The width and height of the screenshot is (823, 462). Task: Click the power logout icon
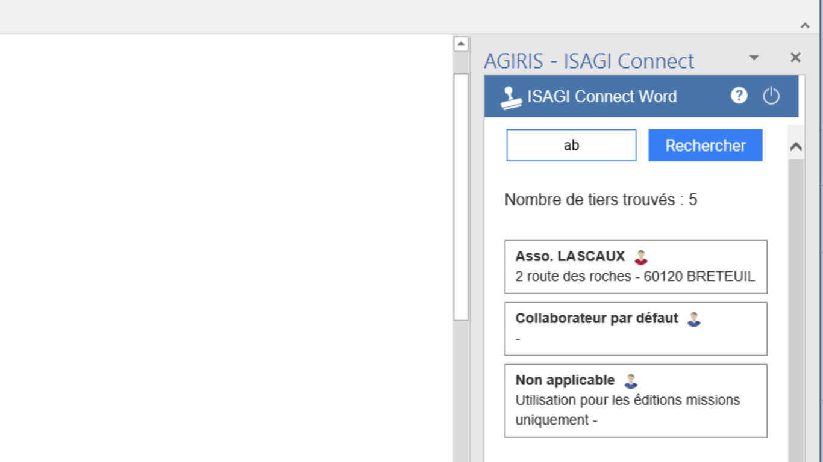click(771, 96)
